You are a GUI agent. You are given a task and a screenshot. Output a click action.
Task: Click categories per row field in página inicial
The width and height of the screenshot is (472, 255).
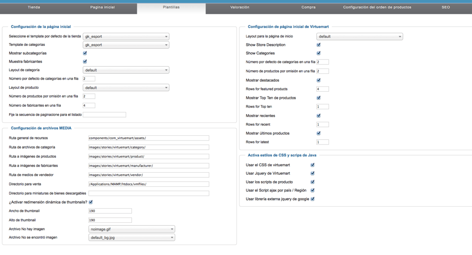click(x=89, y=79)
